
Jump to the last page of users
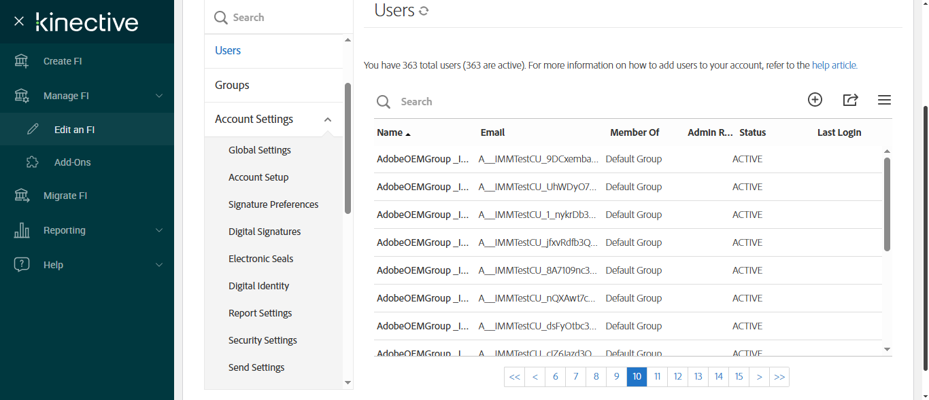(779, 377)
